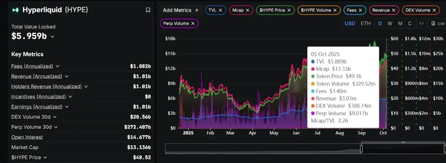Screen dimensions: 446x163
Task: Remove the Mcap metric with X icon
Action: pyautogui.click(x=247, y=10)
